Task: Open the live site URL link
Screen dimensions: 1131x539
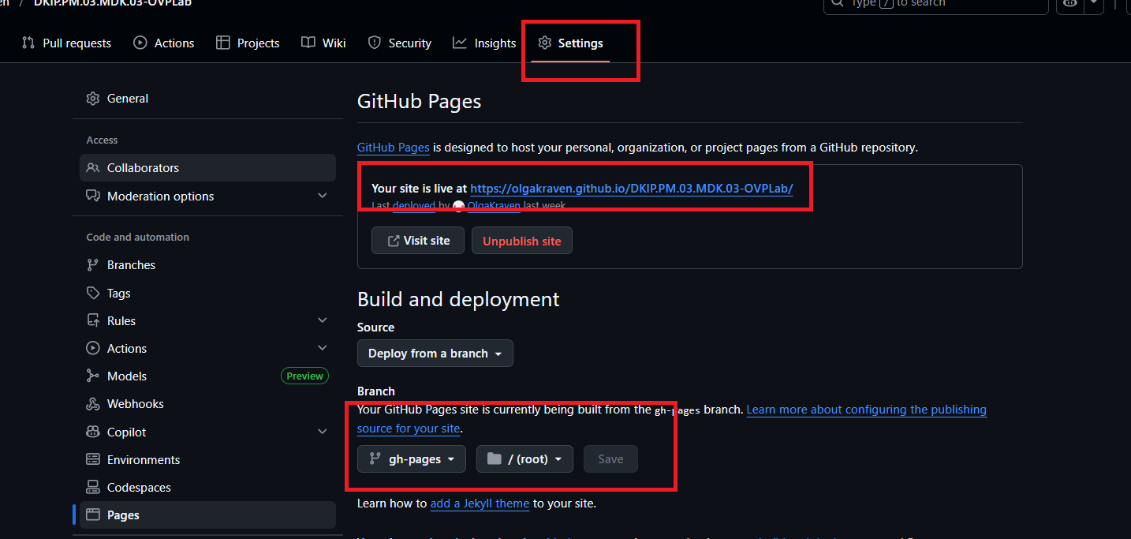Action: (632, 189)
